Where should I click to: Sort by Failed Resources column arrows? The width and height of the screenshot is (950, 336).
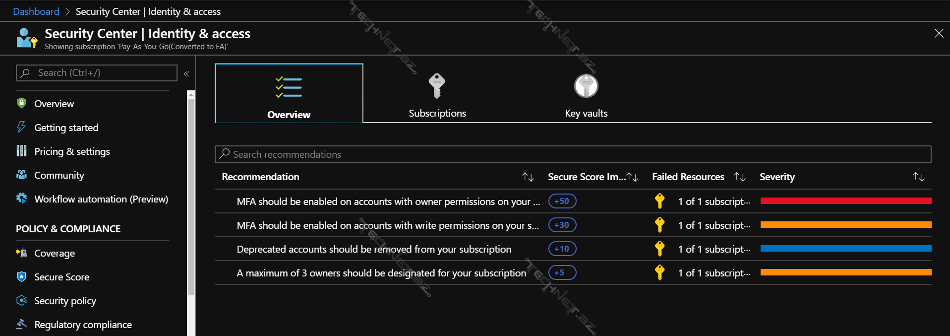pyautogui.click(x=740, y=177)
